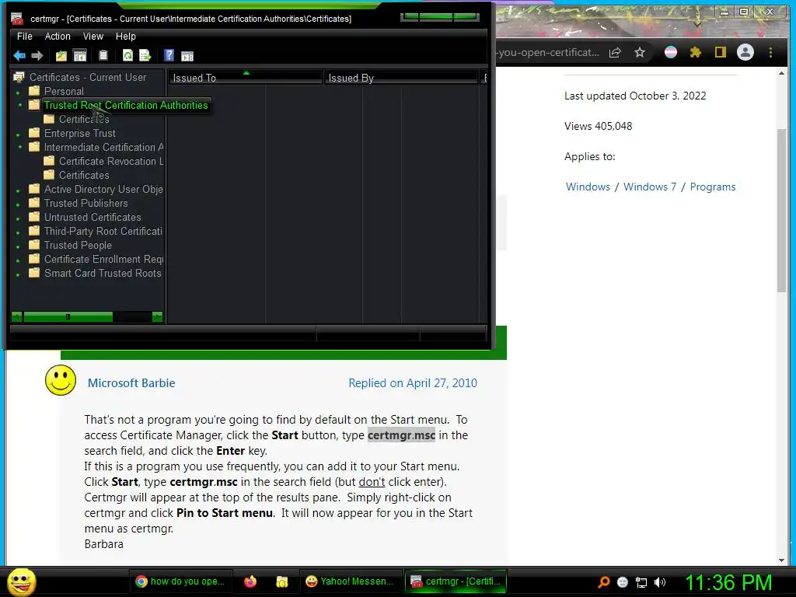Open the file explorer taskbar icon
The height and width of the screenshot is (597, 796).
point(281,581)
